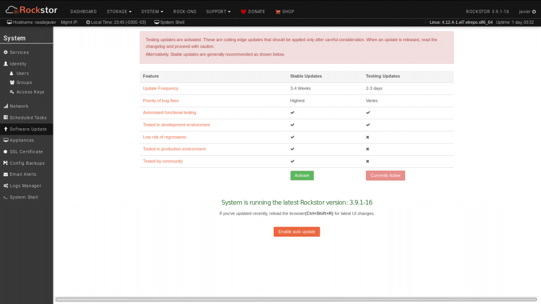This screenshot has width=541, height=304.
Task: Click the clock icon beside Local Time
Action: [x=88, y=22]
